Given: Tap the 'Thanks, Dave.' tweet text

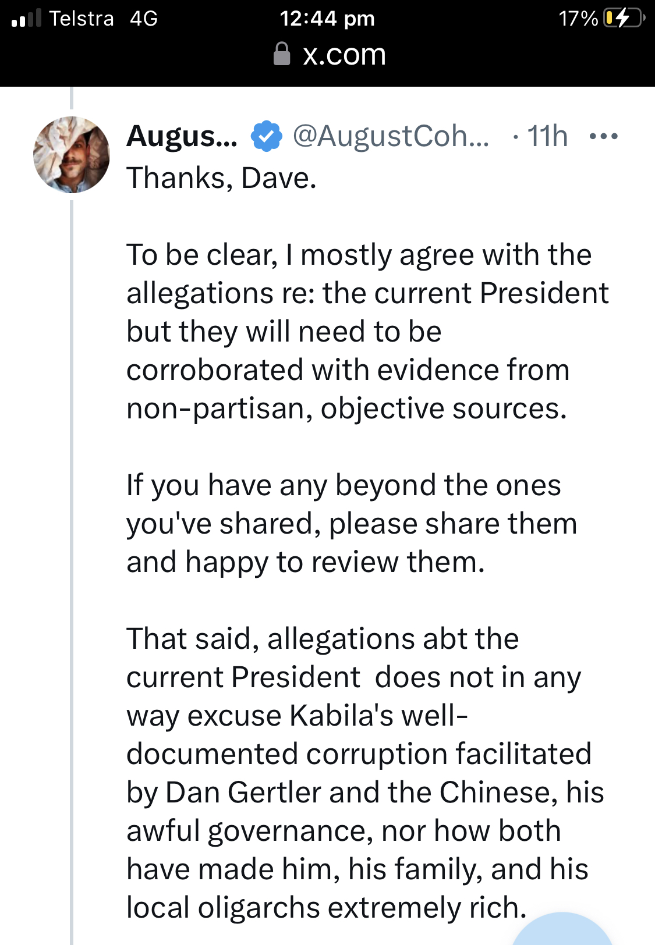Looking at the screenshot, I should pyautogui.click(x=221, y=177).
